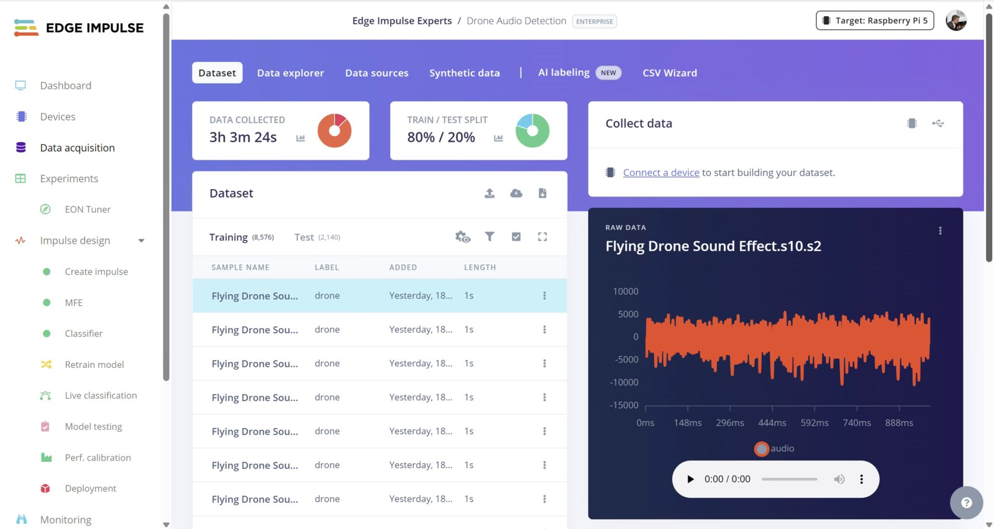Open menu for highlighted first sample row
Image resolution: width=994 pixels, height=529 pixels.
(544, 296)
